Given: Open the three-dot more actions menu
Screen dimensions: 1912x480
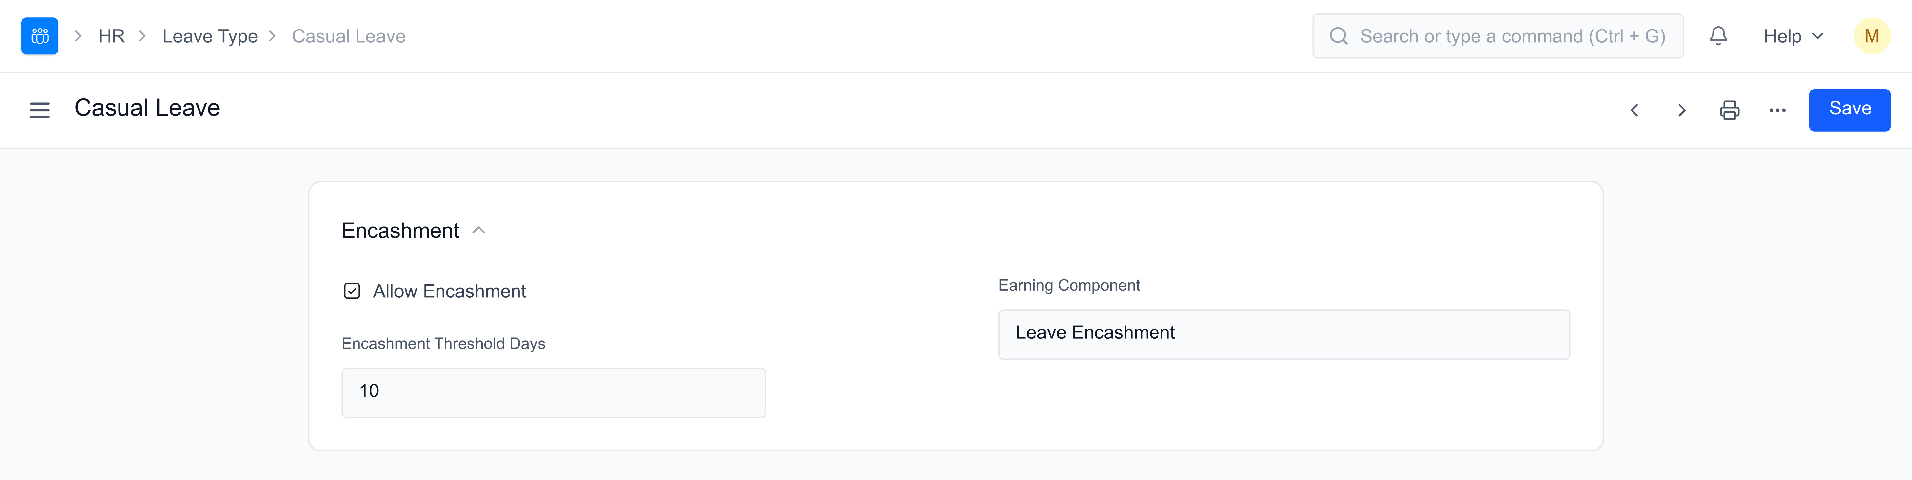Looking at the screenshot, I should click(x=1777, y=110).
